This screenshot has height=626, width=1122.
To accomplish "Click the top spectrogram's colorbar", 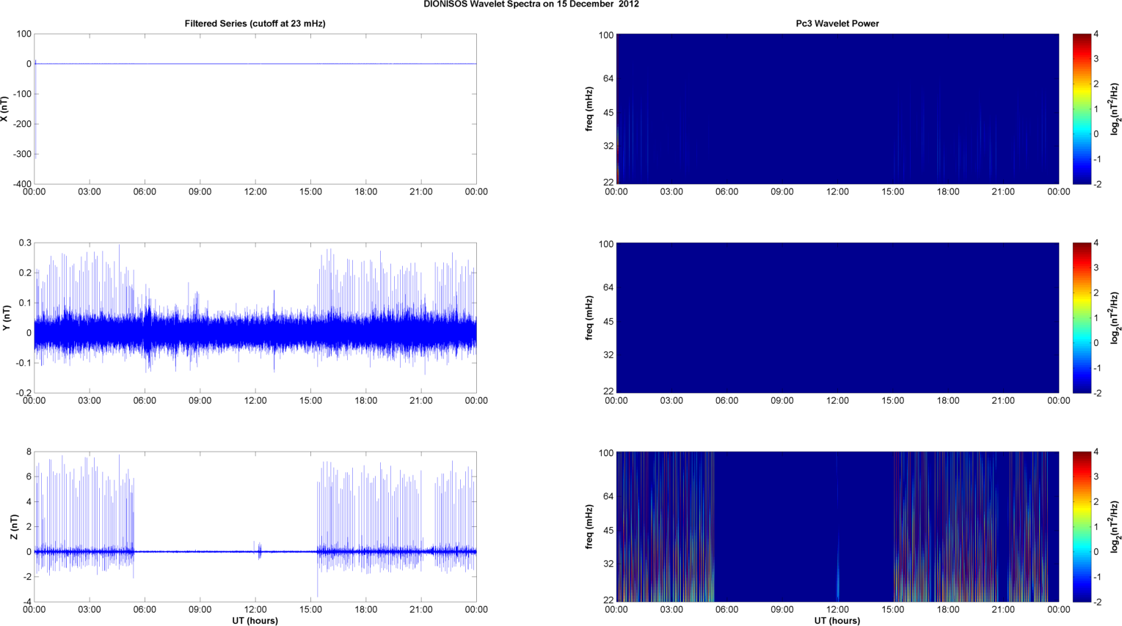I will [x=1080, y=109].
